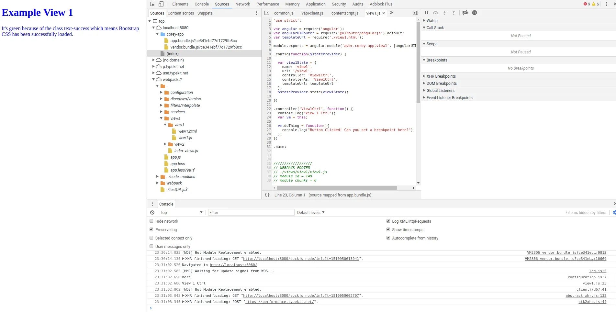Open the view1.js:23 source link
Image resolution: width=616 pixels, height=312 pixels.
pos(594,284)
